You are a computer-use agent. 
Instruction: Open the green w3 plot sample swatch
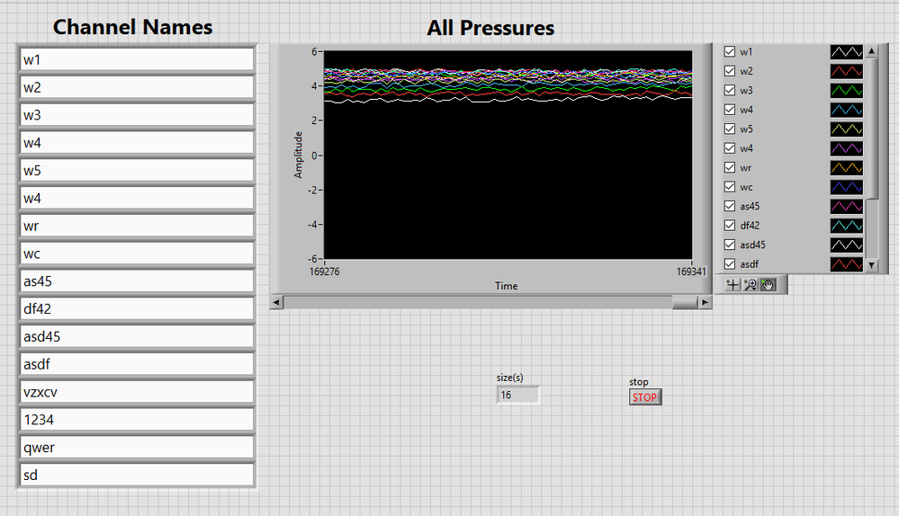coord(846,91)
